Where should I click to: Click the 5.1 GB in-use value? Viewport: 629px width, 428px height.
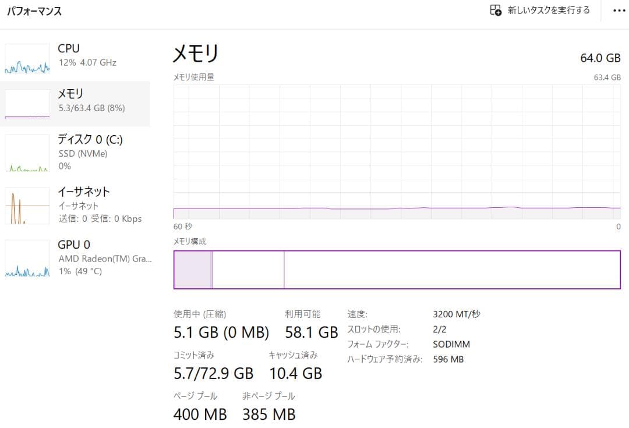(196, 333)
